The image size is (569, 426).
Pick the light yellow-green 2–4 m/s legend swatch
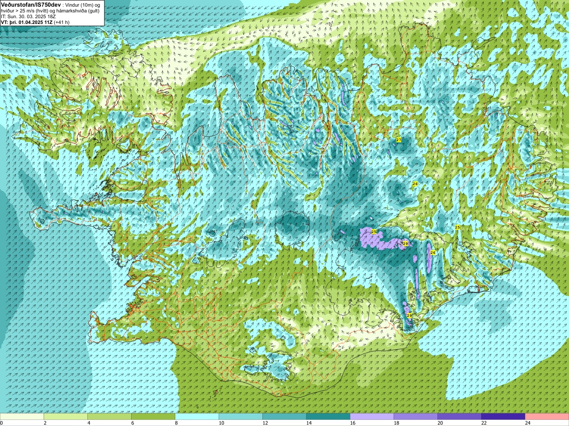(x=66, y=417)
